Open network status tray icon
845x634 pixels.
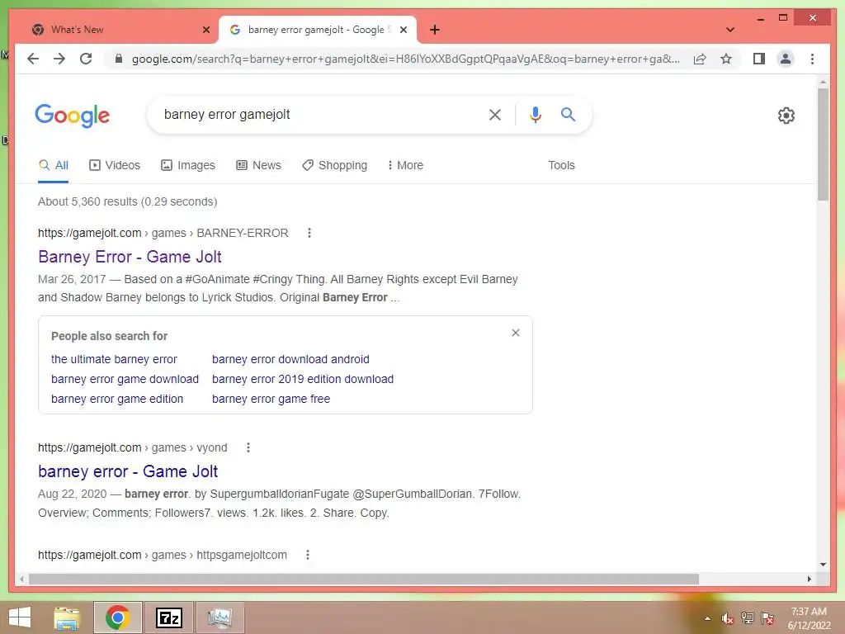[x=748, y=618]
